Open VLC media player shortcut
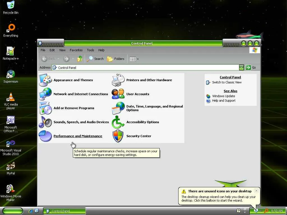This screenshot has height=215, width=287. (x=11, y=101)
